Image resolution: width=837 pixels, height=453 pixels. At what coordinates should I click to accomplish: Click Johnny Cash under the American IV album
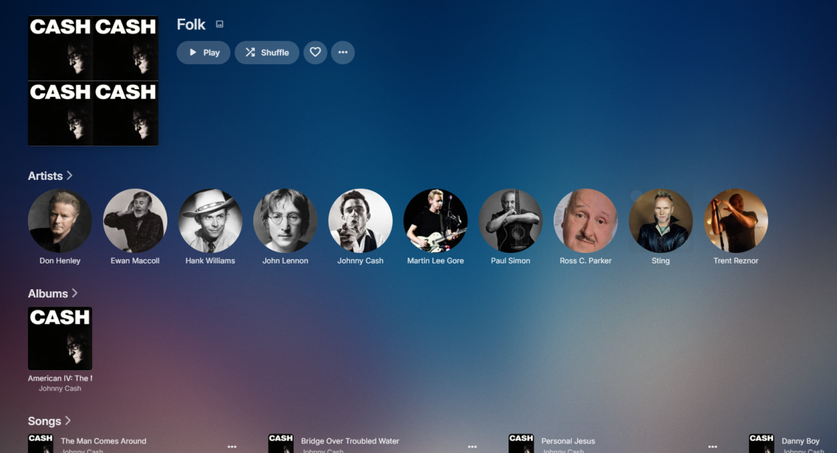[x=60, y=389]
